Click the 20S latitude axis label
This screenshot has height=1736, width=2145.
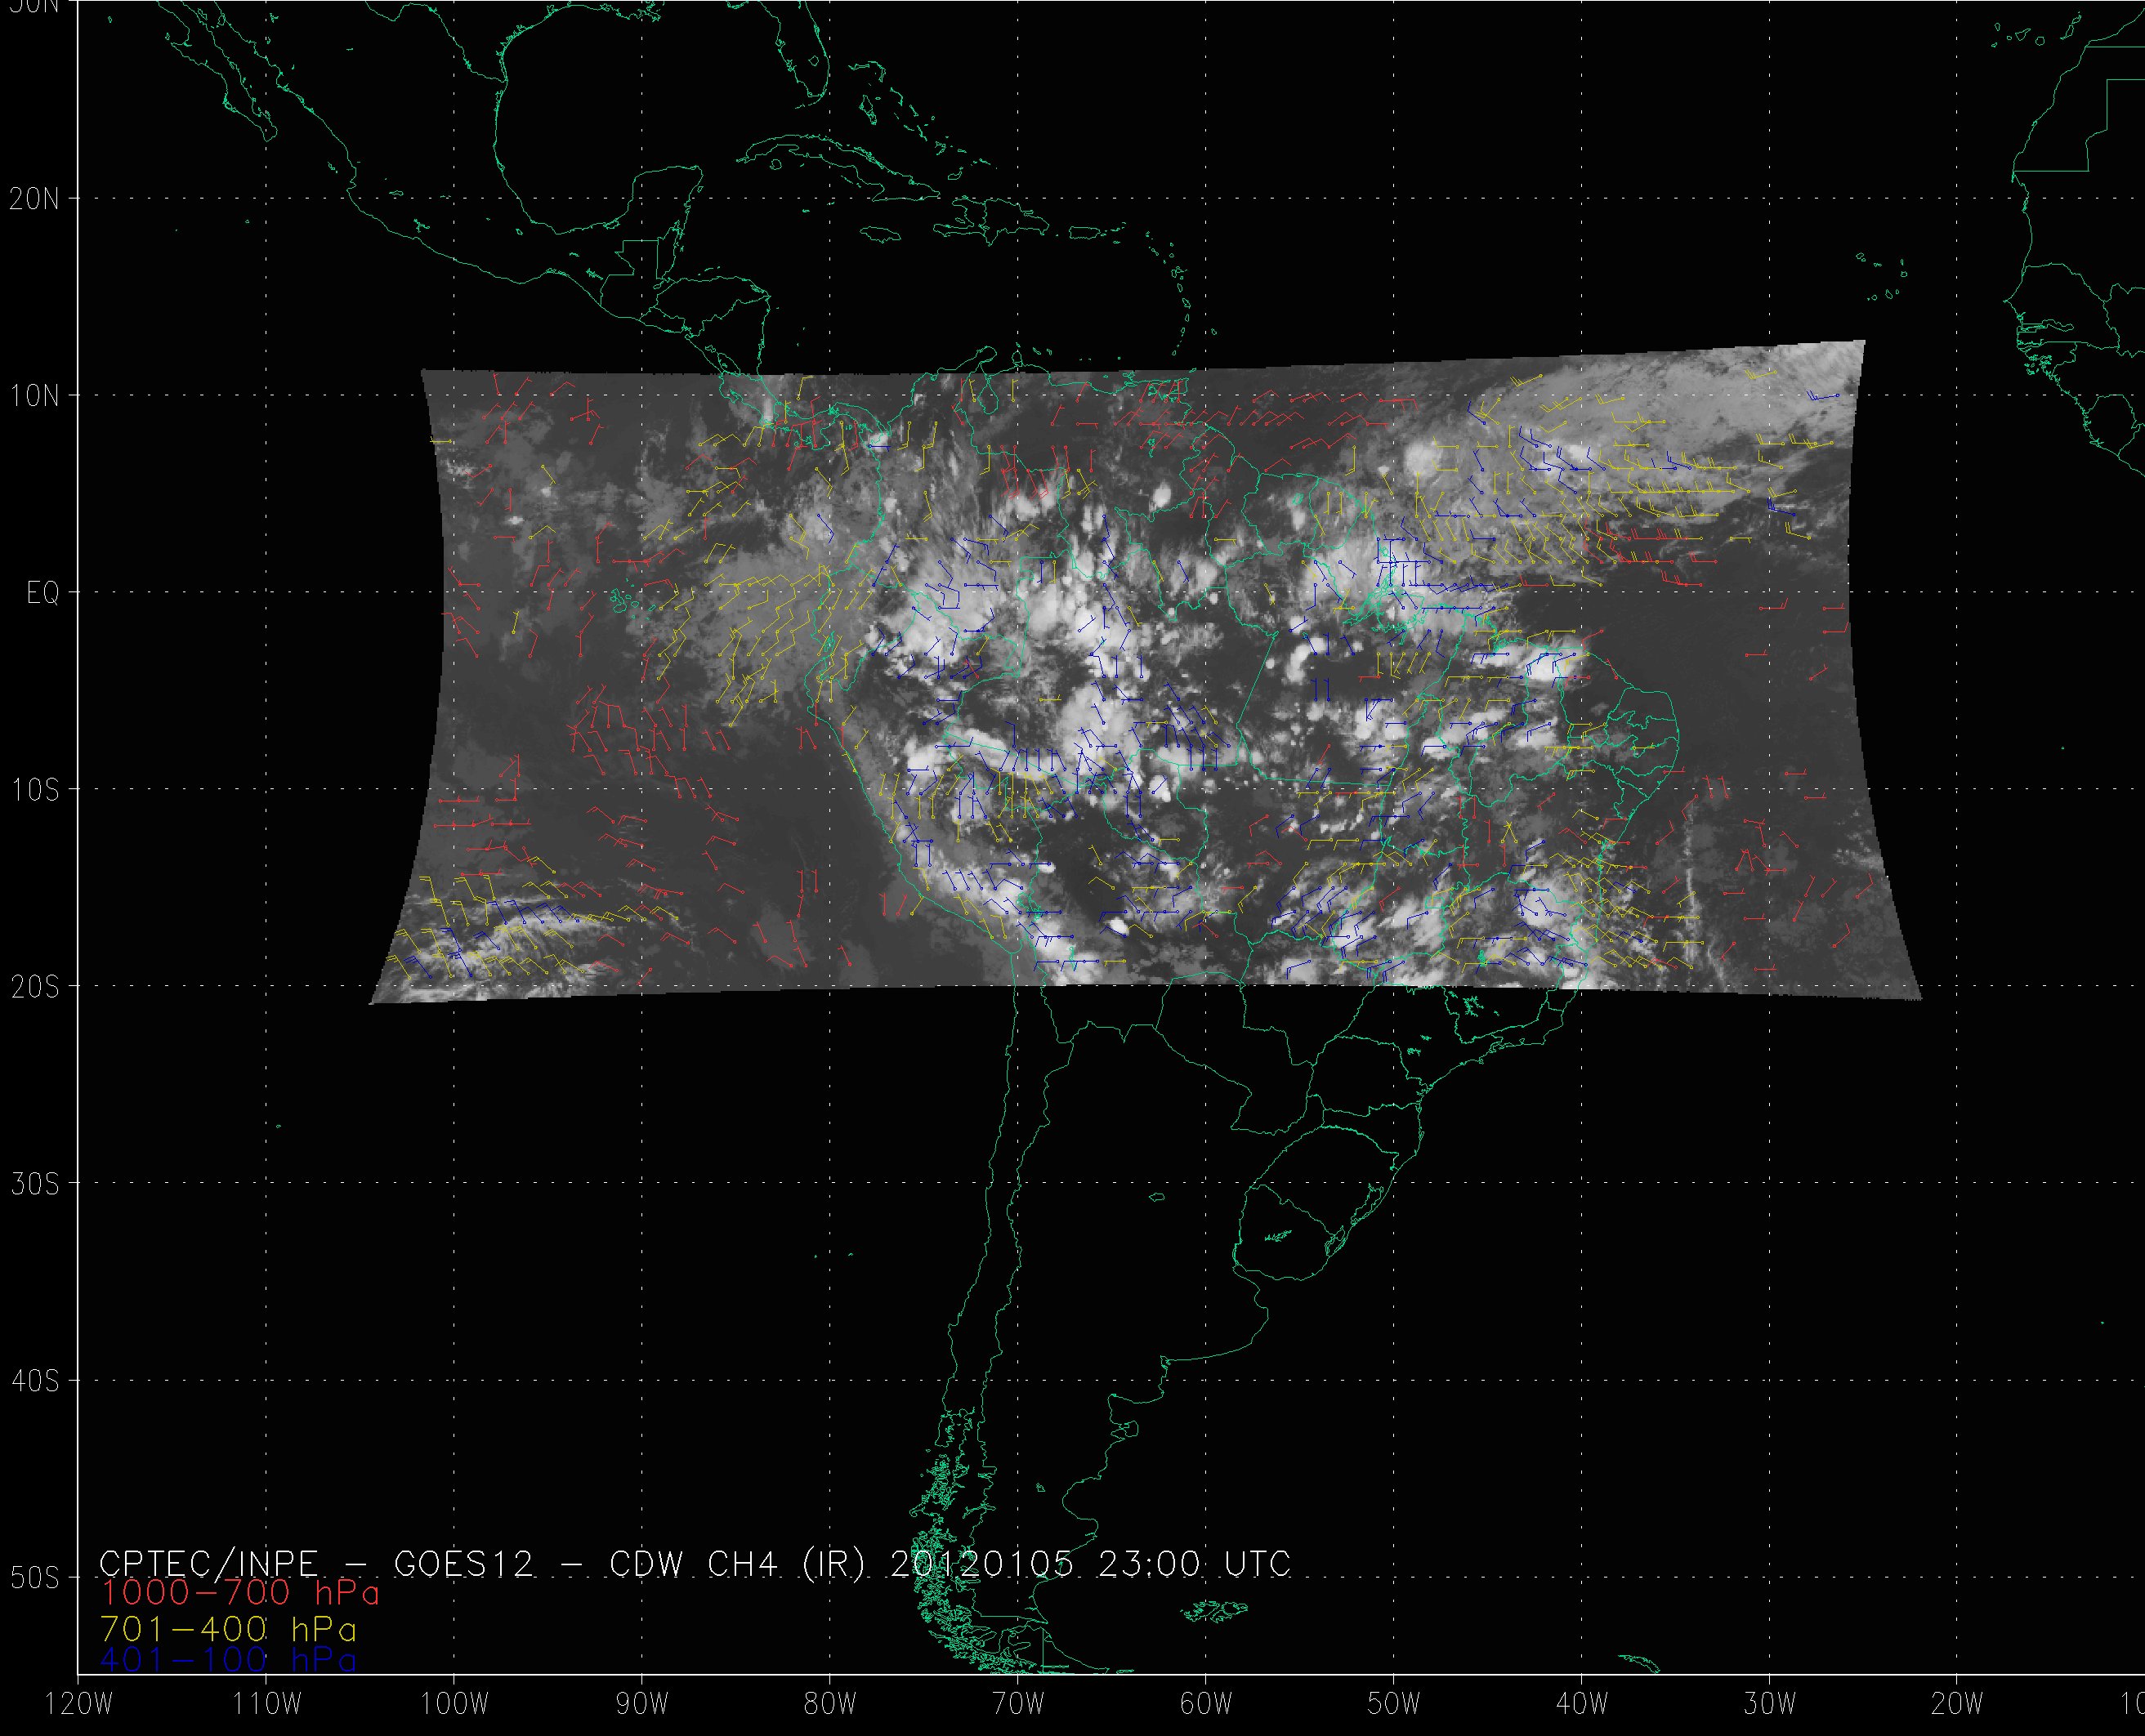point(35,988)
